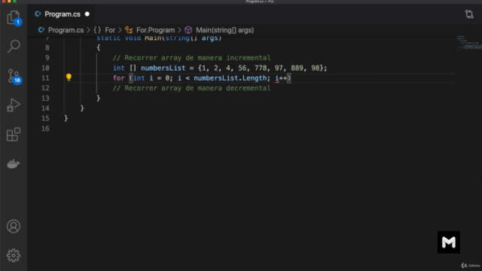Open the Docker view
Screen dimensions: 482x271
pyautogui.click(x=14, y=164)
